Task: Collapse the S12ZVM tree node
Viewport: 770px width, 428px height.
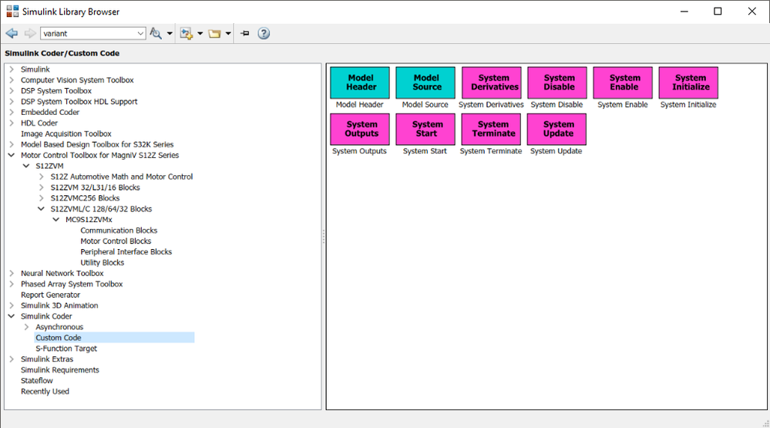Action: coord(26,166)
